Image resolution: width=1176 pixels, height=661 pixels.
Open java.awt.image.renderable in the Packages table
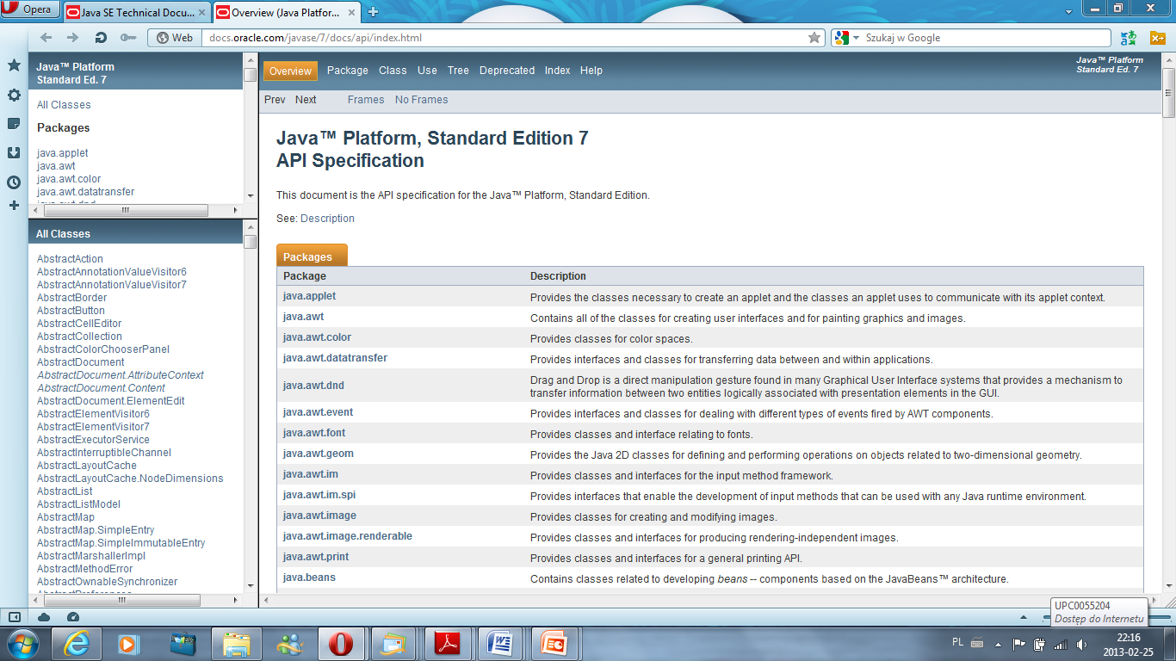(347, 536)
